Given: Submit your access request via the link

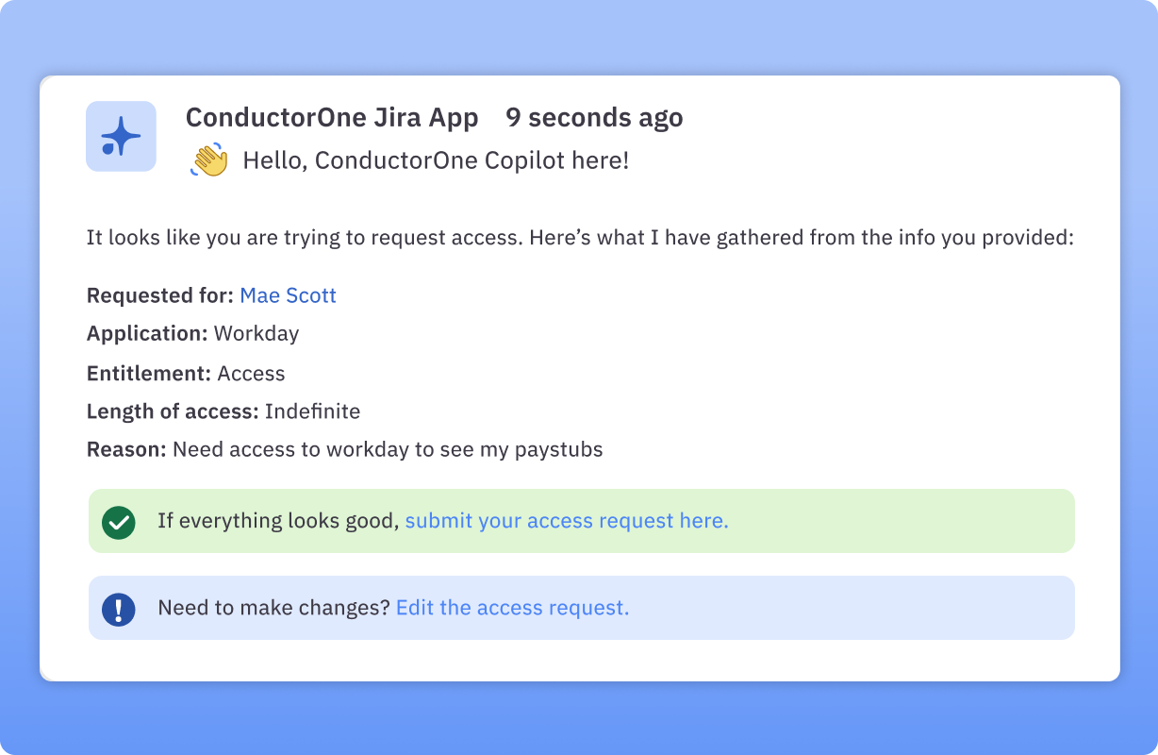Looking at the screenshot, I should [566, 520].
